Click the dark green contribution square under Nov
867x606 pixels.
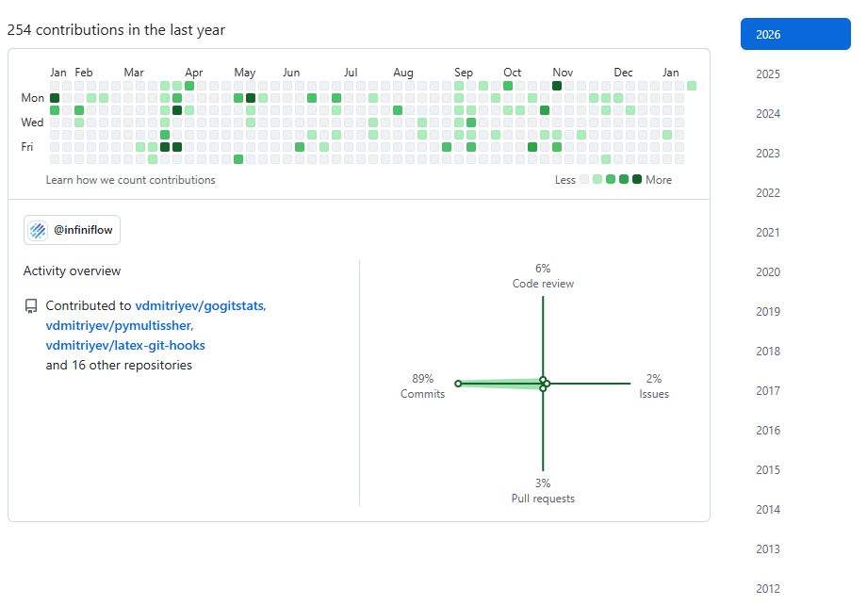point(557,86)
